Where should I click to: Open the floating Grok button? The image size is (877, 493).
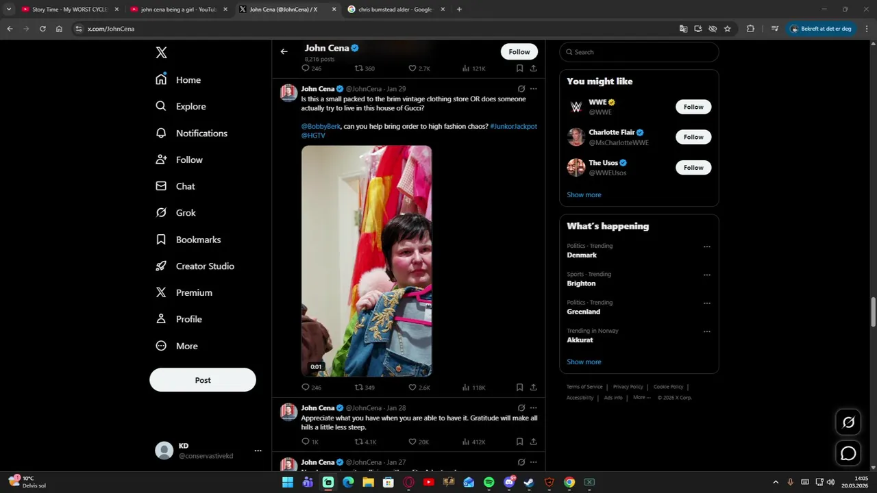(848, 422)
